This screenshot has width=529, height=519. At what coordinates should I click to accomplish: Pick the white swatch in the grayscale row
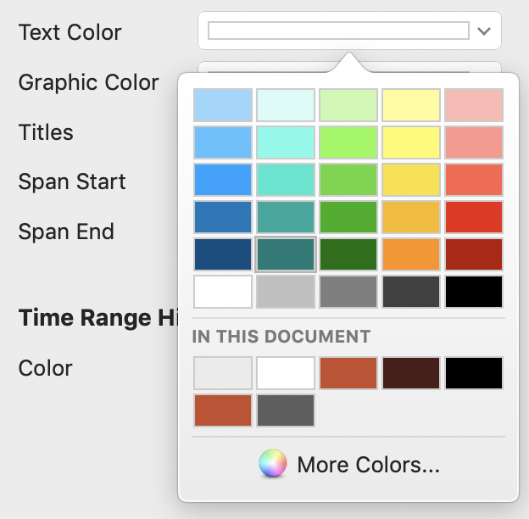pos(223,292)
